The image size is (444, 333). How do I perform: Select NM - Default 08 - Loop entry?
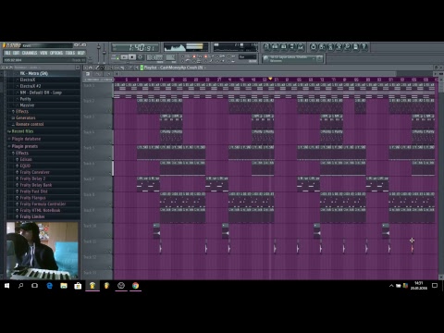(41, 92)
